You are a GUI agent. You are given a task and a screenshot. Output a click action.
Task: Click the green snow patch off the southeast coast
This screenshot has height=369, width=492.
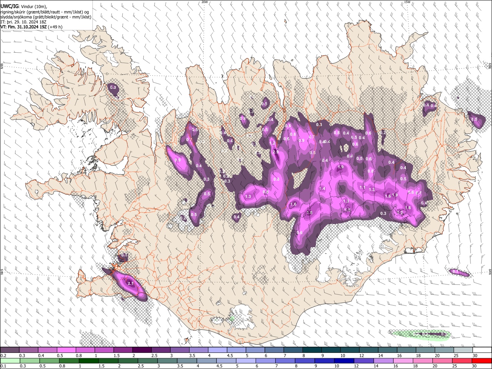coord(419,334)
